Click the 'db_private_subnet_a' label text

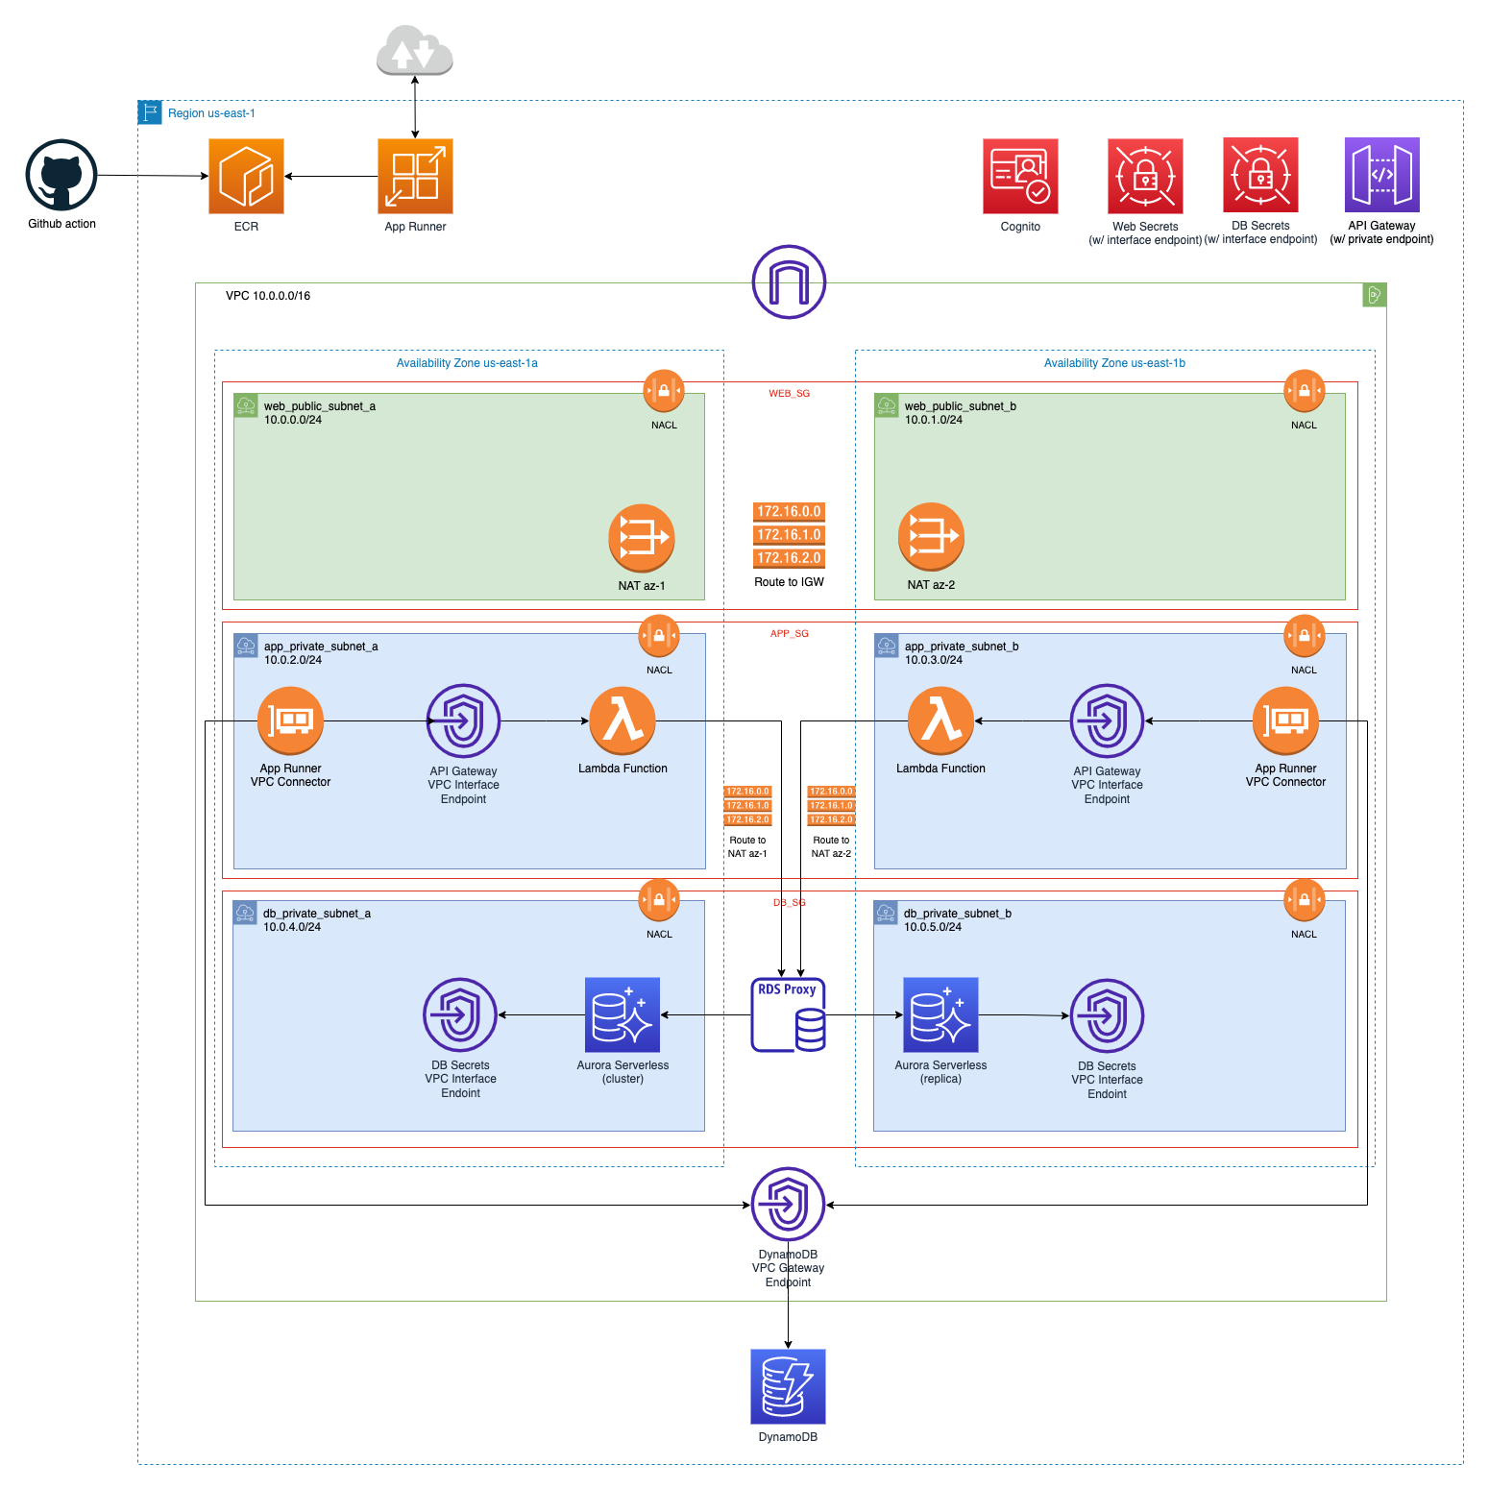[x=317, y=914]
